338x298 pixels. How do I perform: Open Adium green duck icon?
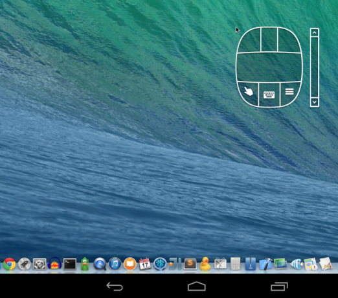(85, 264)
